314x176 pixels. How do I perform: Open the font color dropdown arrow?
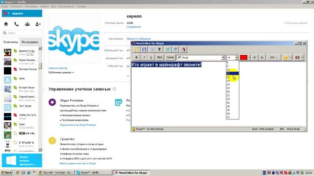(249, 58)
